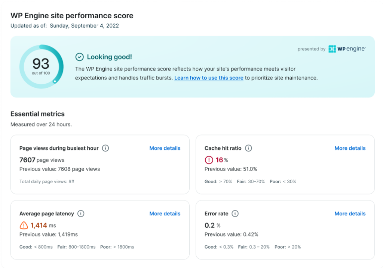Click orange warning triangle next to 1,414 ms

click(24, 225)
